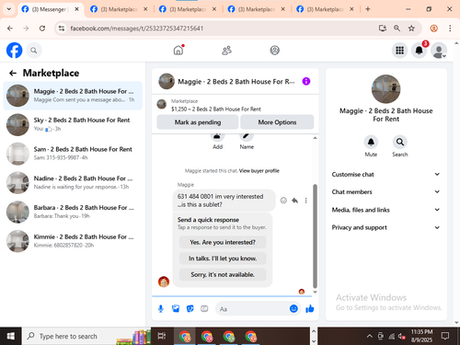Open the emoji picker in message box
Viewport: 460px width, 345px height.
point(293,309)
